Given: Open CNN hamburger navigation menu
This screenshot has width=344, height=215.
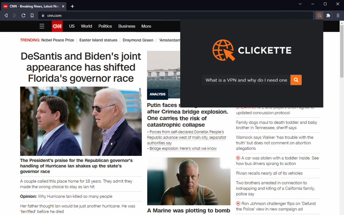Looking at the screenshot, I should click(42, 26).
